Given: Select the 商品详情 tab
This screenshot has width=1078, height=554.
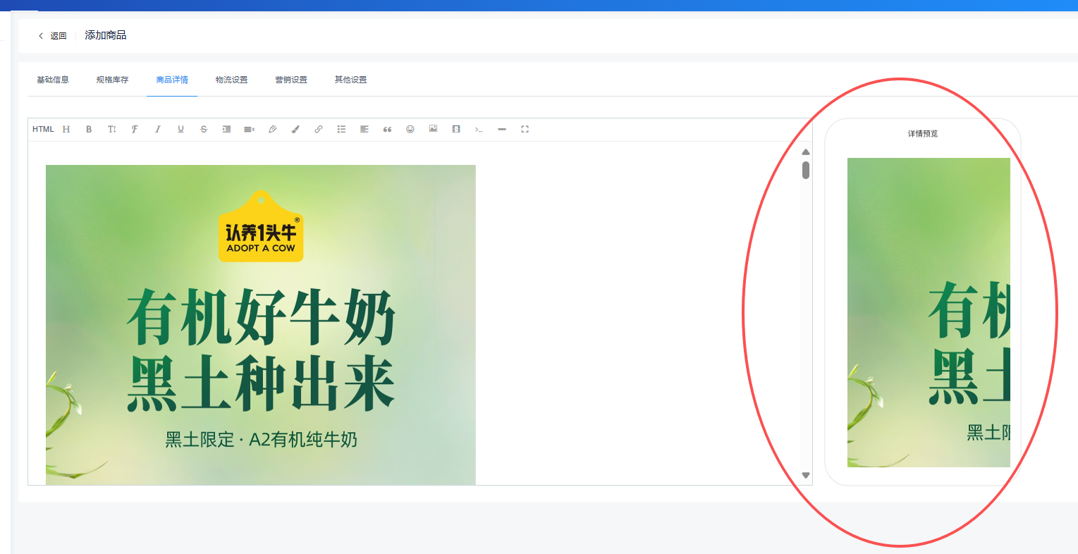Looking at the screenshot, I should [x=172, y=80].
